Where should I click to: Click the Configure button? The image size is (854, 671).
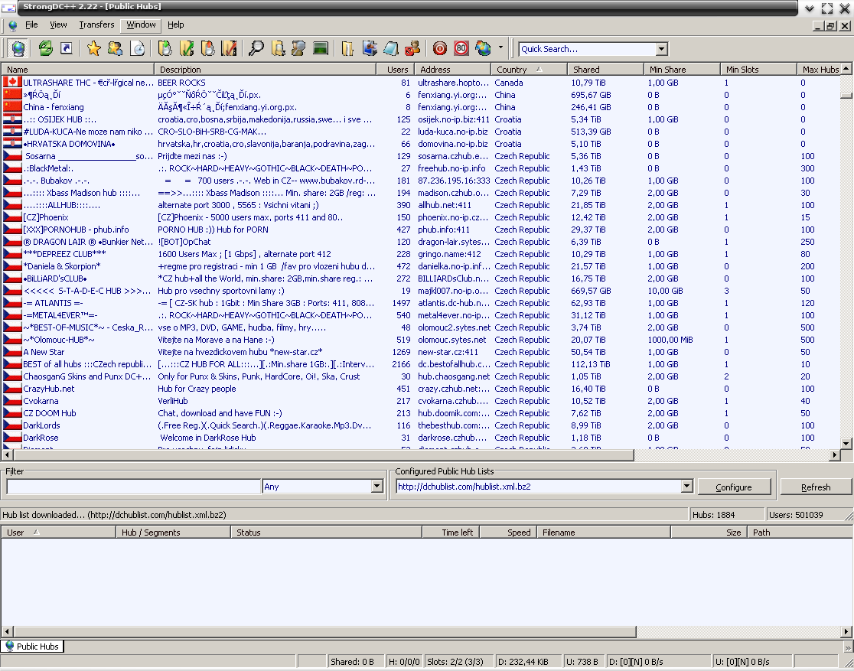point(733,487)
